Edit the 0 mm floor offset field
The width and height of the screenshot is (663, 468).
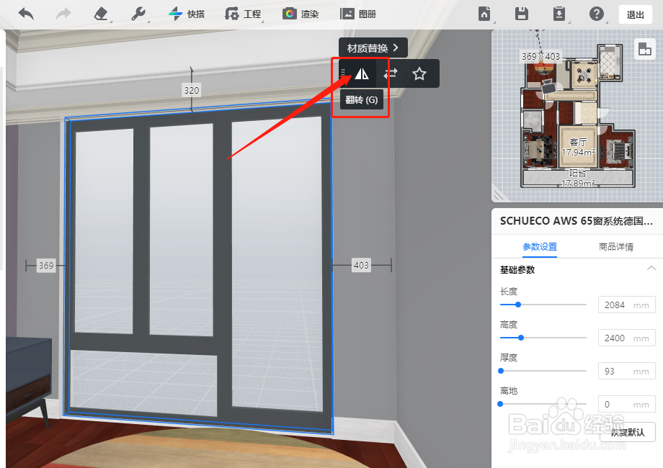pyautogui.click(x=627, y=404)
